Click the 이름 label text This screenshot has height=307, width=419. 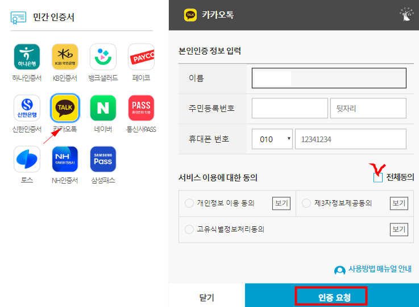click(x=196, y=78)
